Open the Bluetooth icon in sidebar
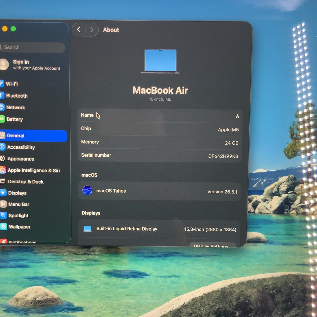This screenshot has width=317, height=317. pyautogui.click(x=2, y=95)
